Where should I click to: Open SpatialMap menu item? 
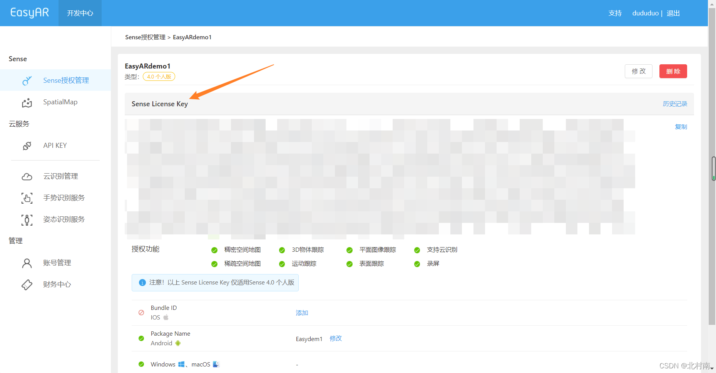(60, 102)
